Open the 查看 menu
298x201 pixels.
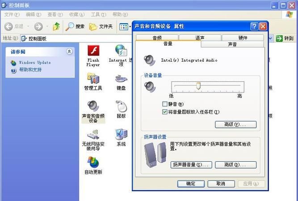(x=55, y=15)
